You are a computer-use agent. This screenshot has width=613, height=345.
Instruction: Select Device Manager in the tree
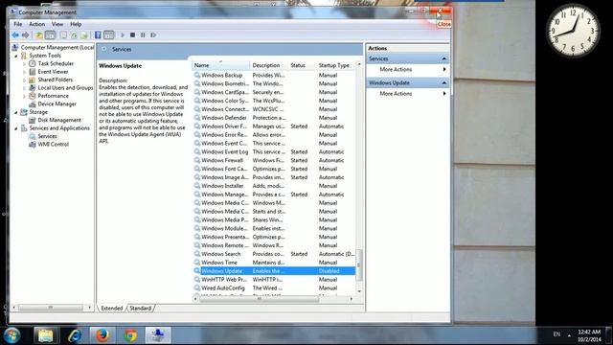(57, 104)
